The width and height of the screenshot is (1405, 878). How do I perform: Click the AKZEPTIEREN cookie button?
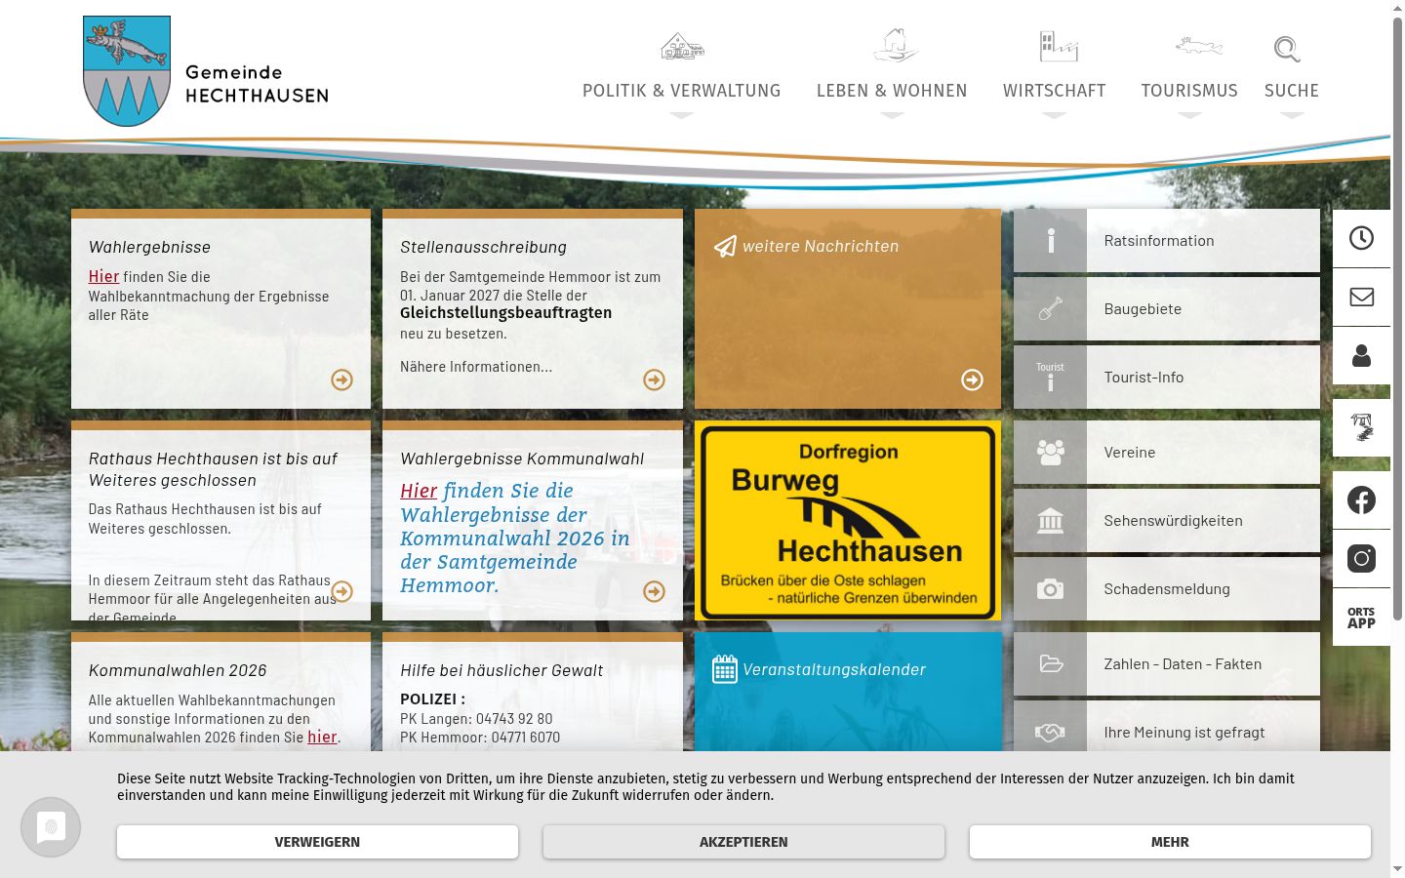point(743,842)
